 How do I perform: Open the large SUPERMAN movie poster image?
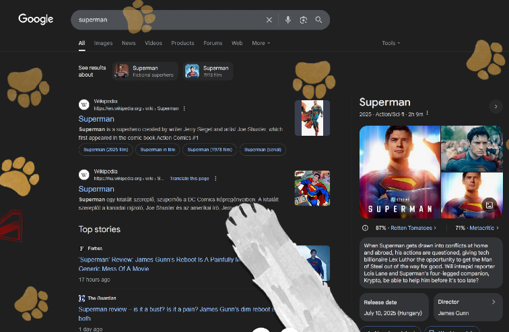tap(400, 172)
